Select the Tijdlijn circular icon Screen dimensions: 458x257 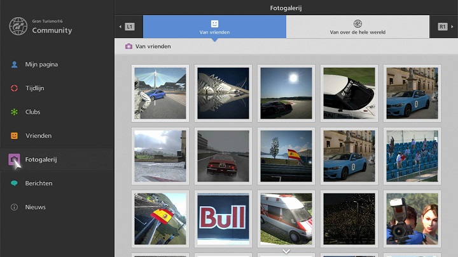14,88
